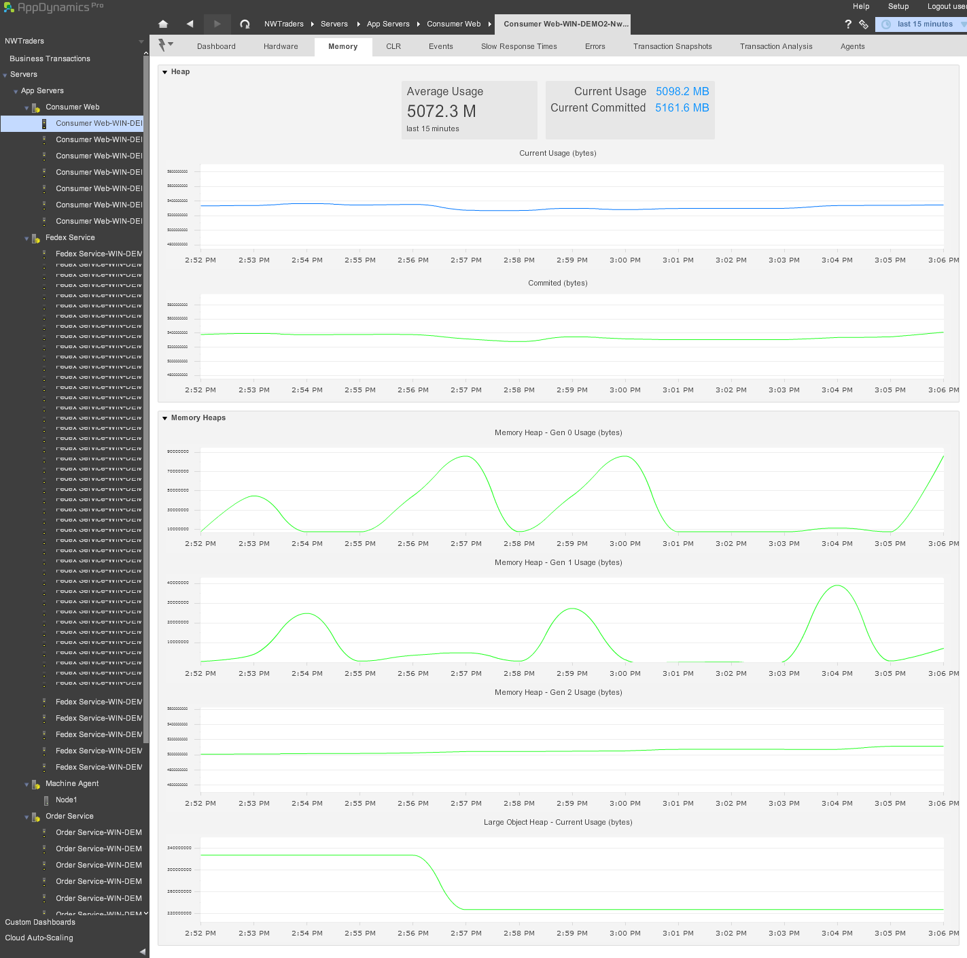Go back with the left arrow icon

coord(190,24)
